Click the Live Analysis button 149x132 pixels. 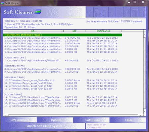coord(20,120)
